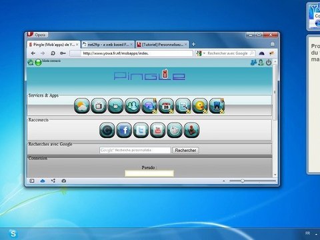
Task: Click the Pseudo input field
Action: pyautogui.click(x=149, y=173)
